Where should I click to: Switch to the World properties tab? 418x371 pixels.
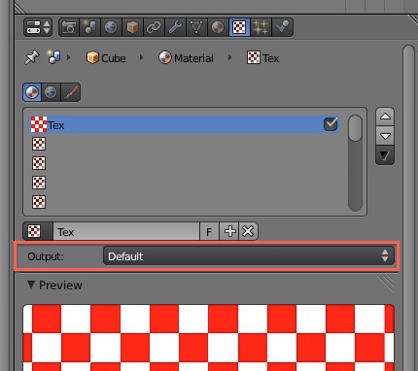pyautogui.click(x=111, y=27)
